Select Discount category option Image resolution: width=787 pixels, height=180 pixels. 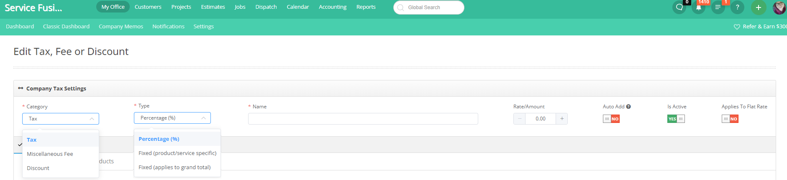pyautogui.click(x=61, y=168)
